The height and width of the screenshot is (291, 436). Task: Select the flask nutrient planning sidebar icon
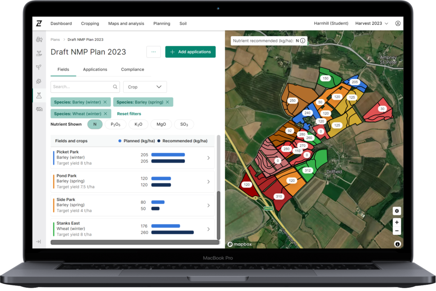point(39,95)
